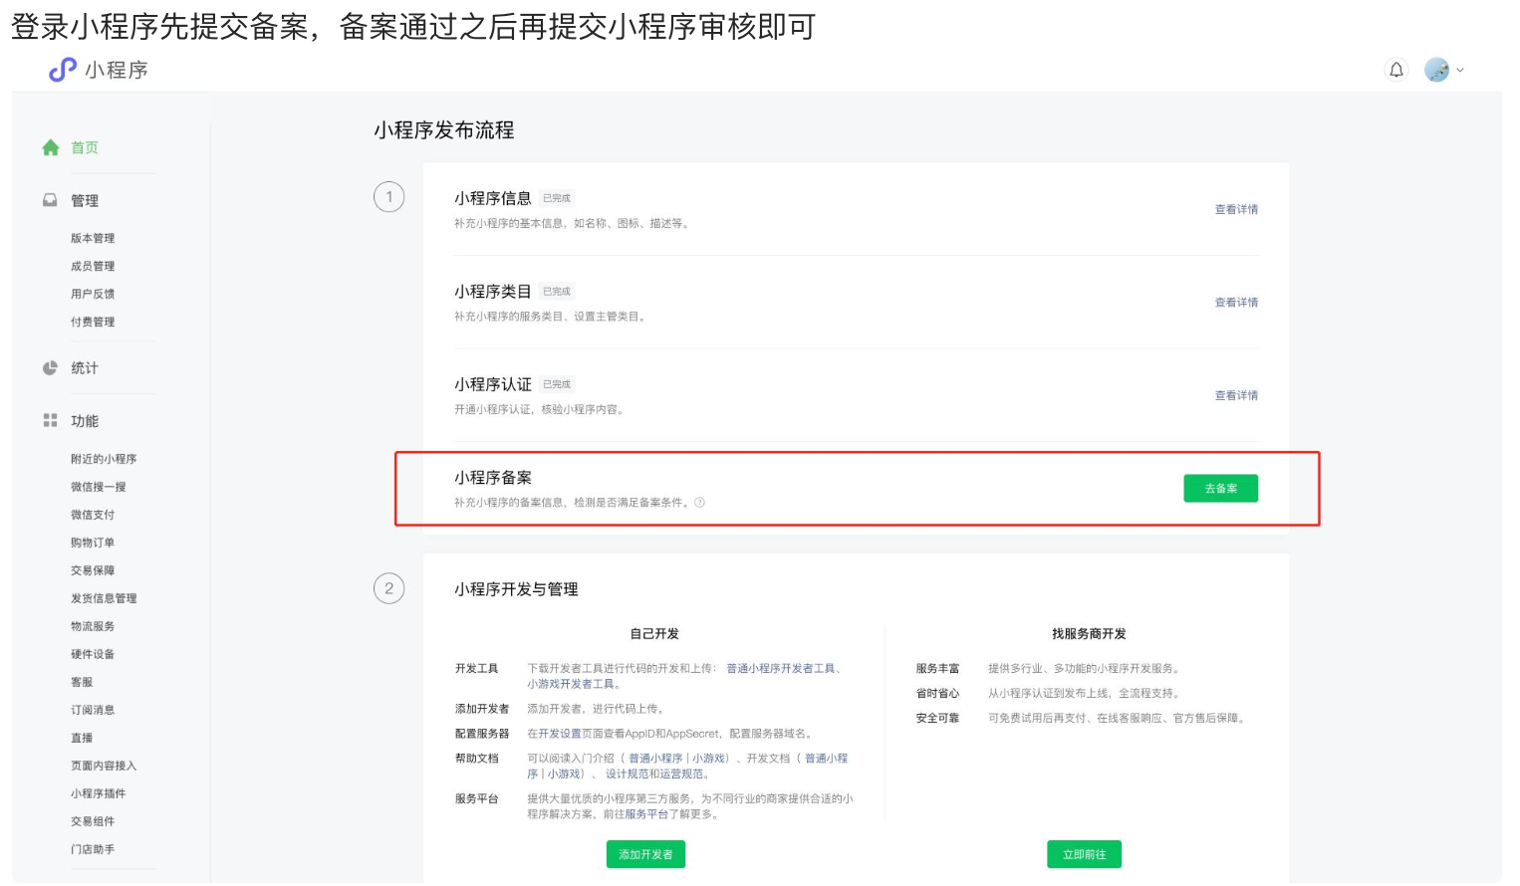Click the 小程序发布流程 heading
The image size is (1520, 886).
(444, 130)
